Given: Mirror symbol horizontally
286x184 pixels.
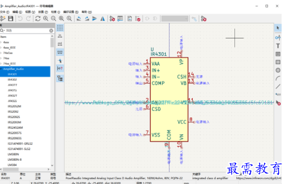Looking at the screenshot, I should coord(103,18).
